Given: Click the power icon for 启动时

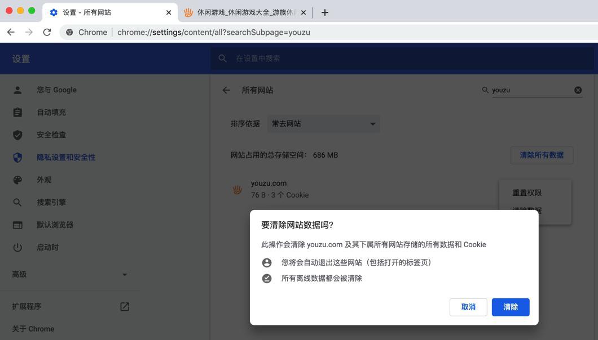Looking at the screenshot, I should click(x=17, y=248).
